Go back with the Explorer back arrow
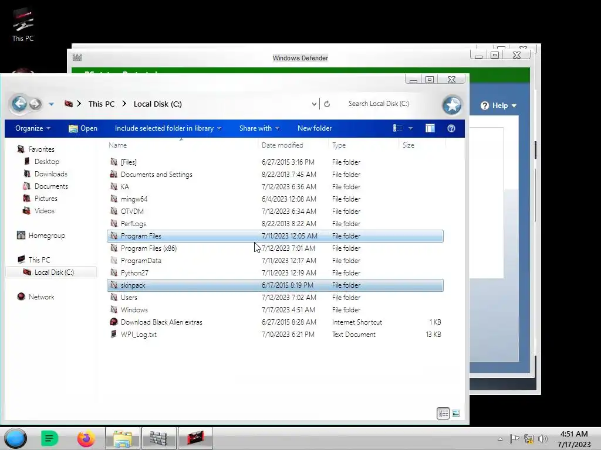This screenshot has height=450, width=601. pyautogui.click(x=19, y=103)
